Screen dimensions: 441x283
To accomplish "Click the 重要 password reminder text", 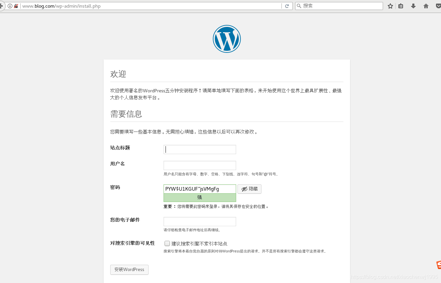I will (216, 206).
